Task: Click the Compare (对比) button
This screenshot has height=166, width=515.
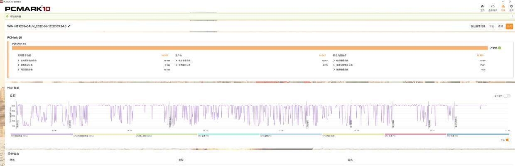Action: 492,26
